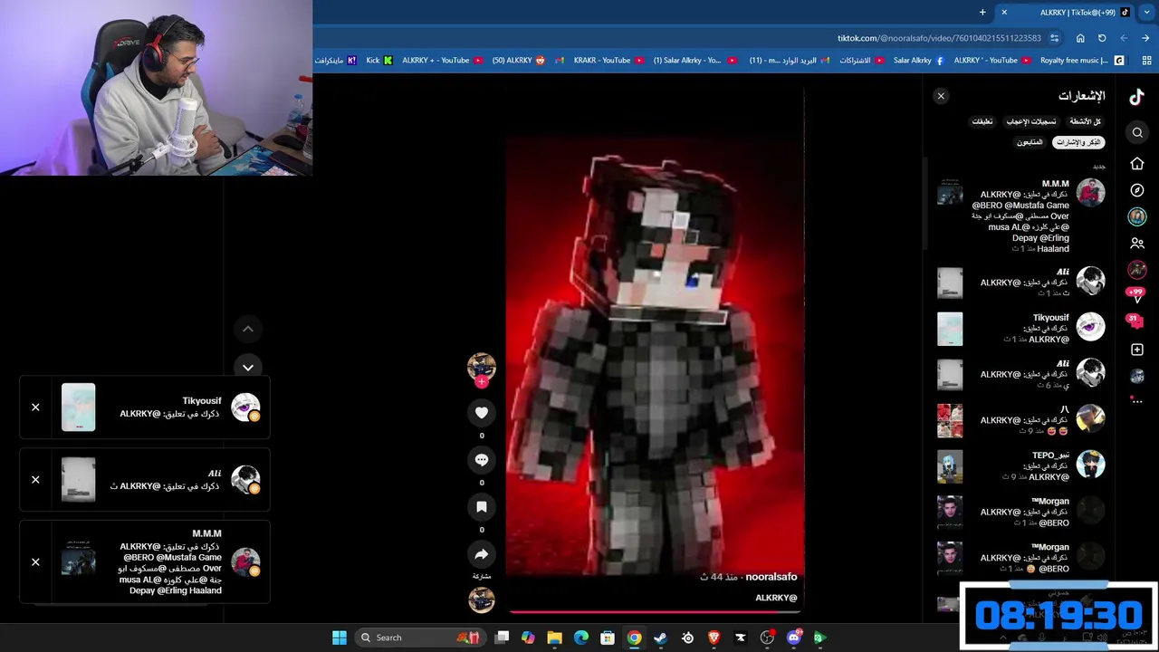
Task: Go to the next video with down chevron
Action: tap(248, 367)
